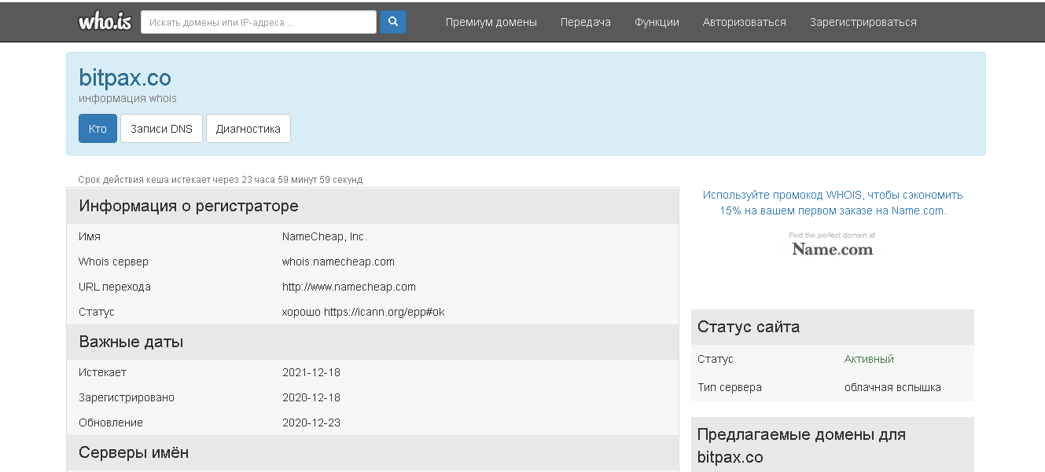The width and height of the screenshot is (1045, 472).
Task: Select the Кто tab
Action: (x=98, y=129)
